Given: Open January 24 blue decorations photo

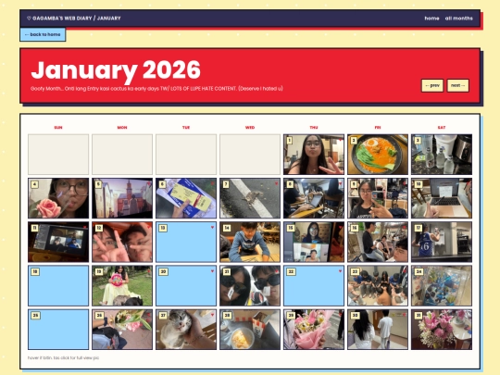Looking at the screenshot, I should pos(442,286).
